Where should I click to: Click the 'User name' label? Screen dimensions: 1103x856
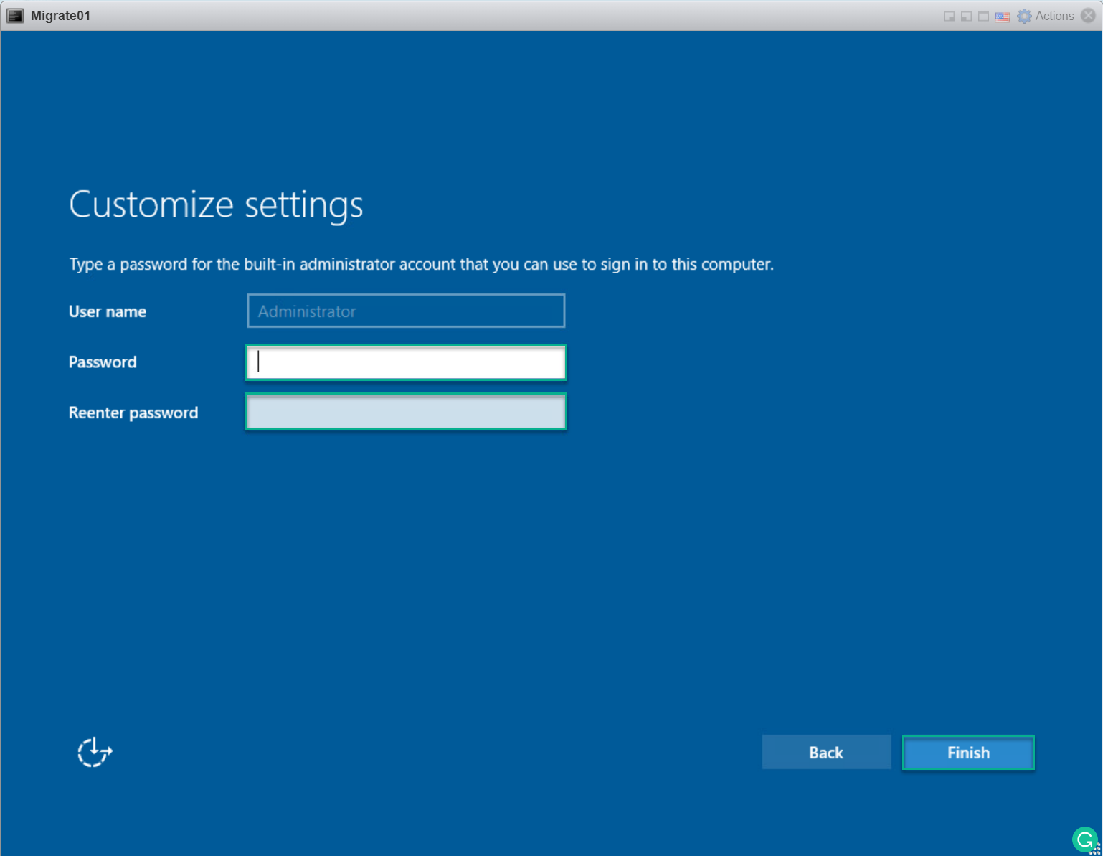[x=108, y=311]
